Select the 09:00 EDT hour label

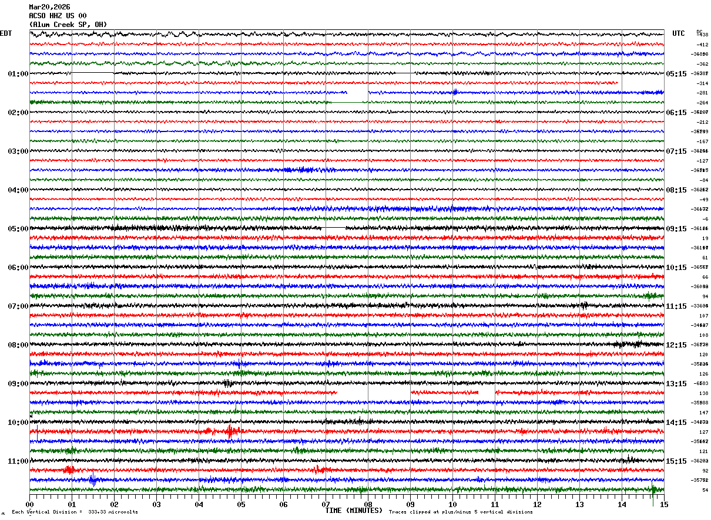tap(18, 384)
